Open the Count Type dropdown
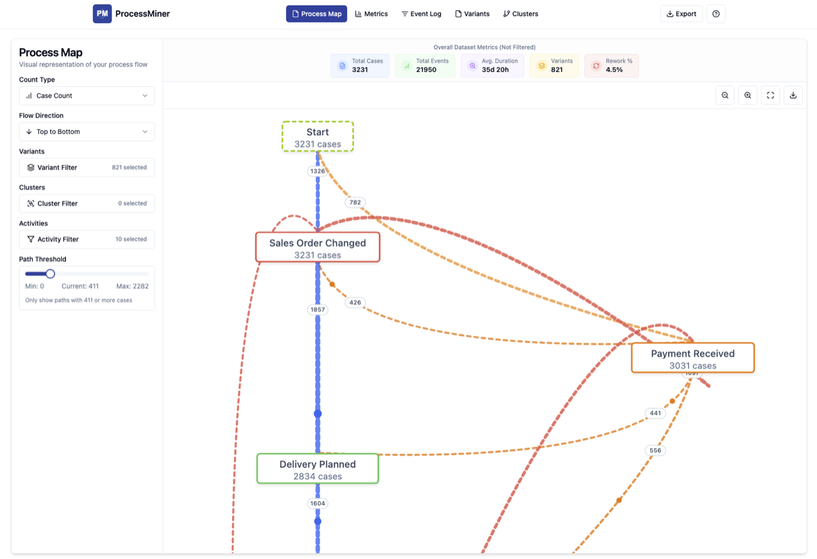 (x=86, y=96)
